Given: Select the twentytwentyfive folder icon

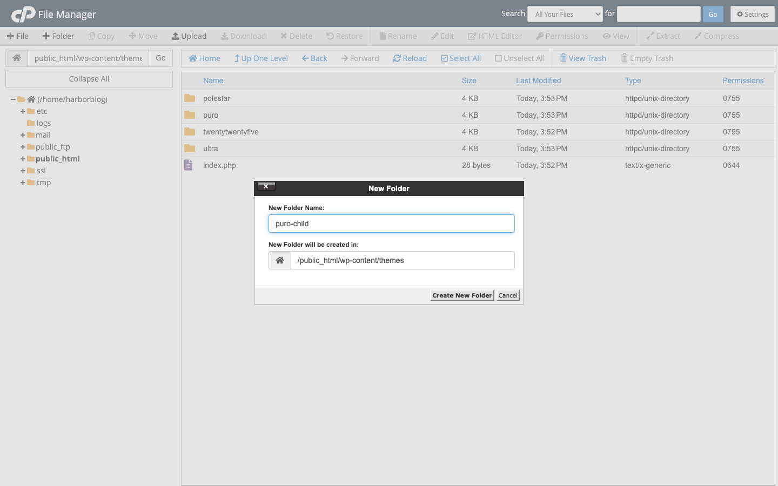Looking at the screenshot, I should point(190,132).
